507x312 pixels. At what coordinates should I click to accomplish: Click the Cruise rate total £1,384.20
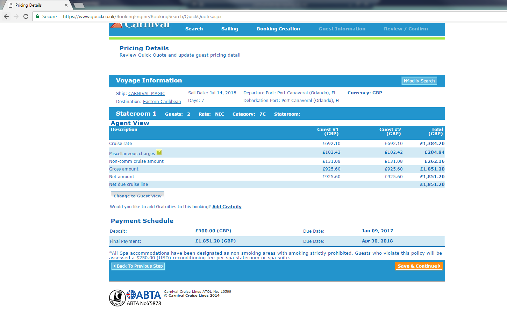tap(432, 144)
